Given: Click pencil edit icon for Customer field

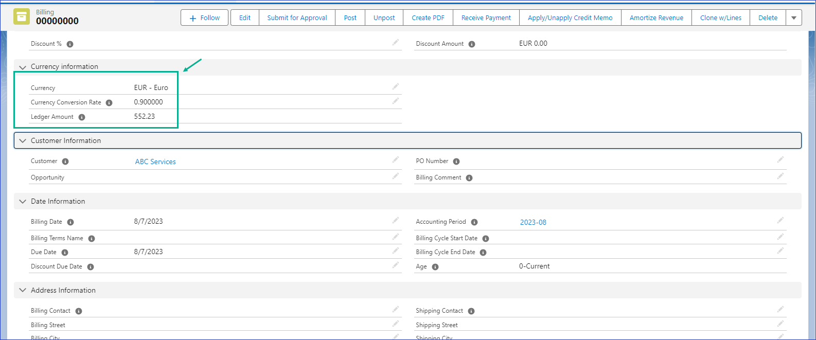Looking at the screenshot, I should 395,160.
